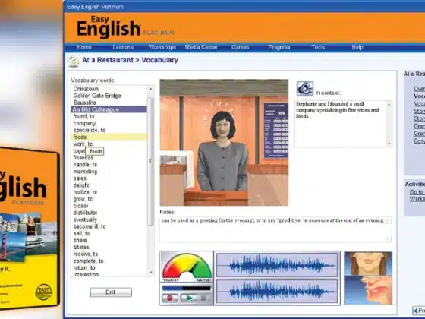Click the side-view lips pronunciation image
Image resolution: width=425 pixels, height=319 pixels.
(x=368, y=290)
